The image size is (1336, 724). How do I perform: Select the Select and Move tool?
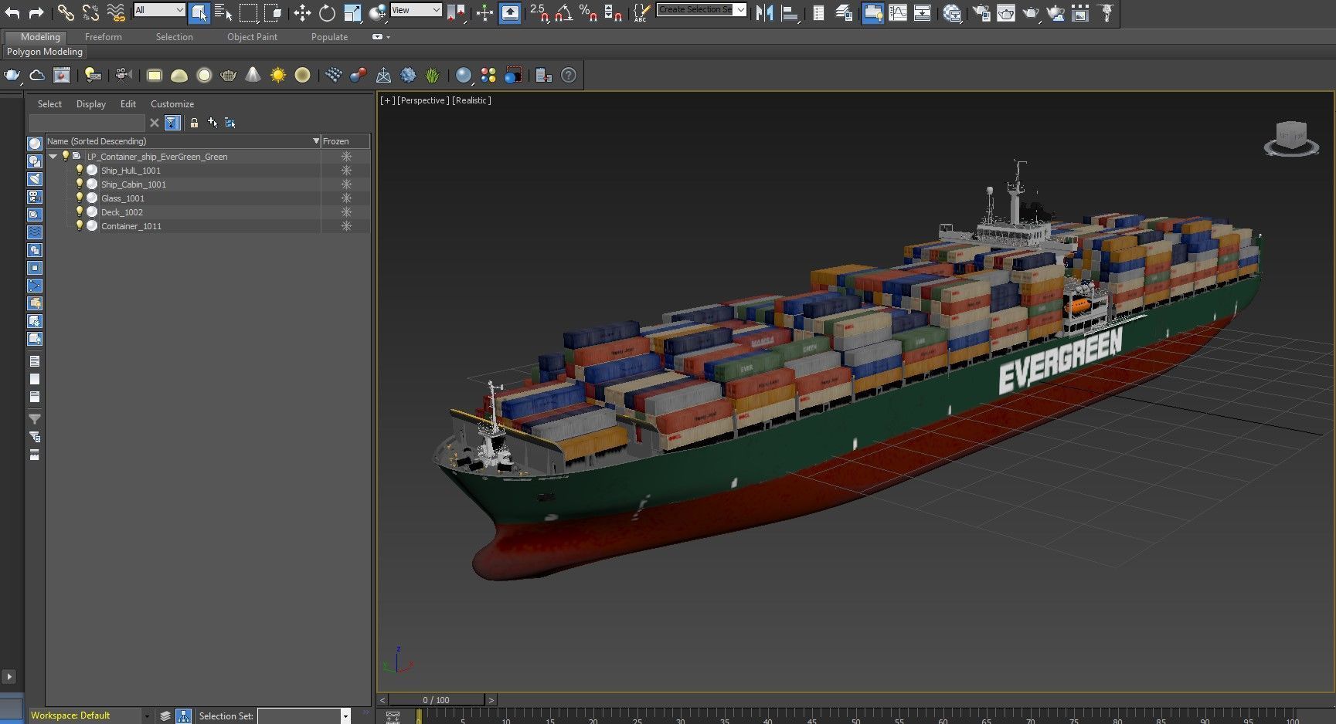pos(302,12)
